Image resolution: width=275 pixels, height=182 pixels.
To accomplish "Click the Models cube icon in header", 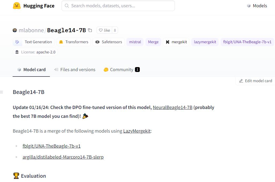I will (248, 6).
